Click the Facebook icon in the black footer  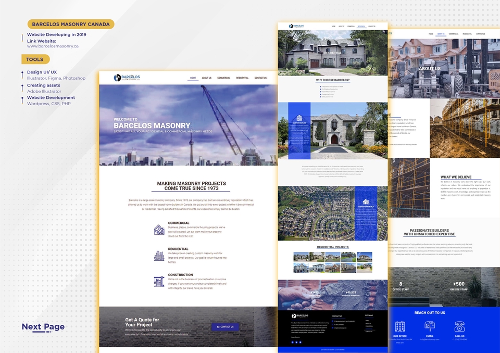click(292, 342)
